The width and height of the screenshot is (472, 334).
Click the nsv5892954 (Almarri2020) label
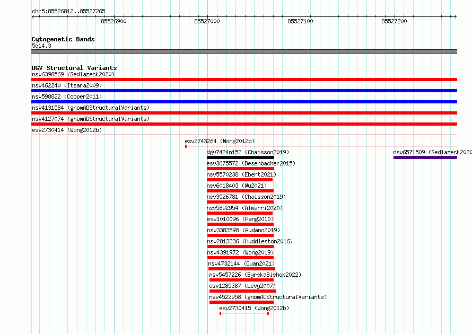244,208
